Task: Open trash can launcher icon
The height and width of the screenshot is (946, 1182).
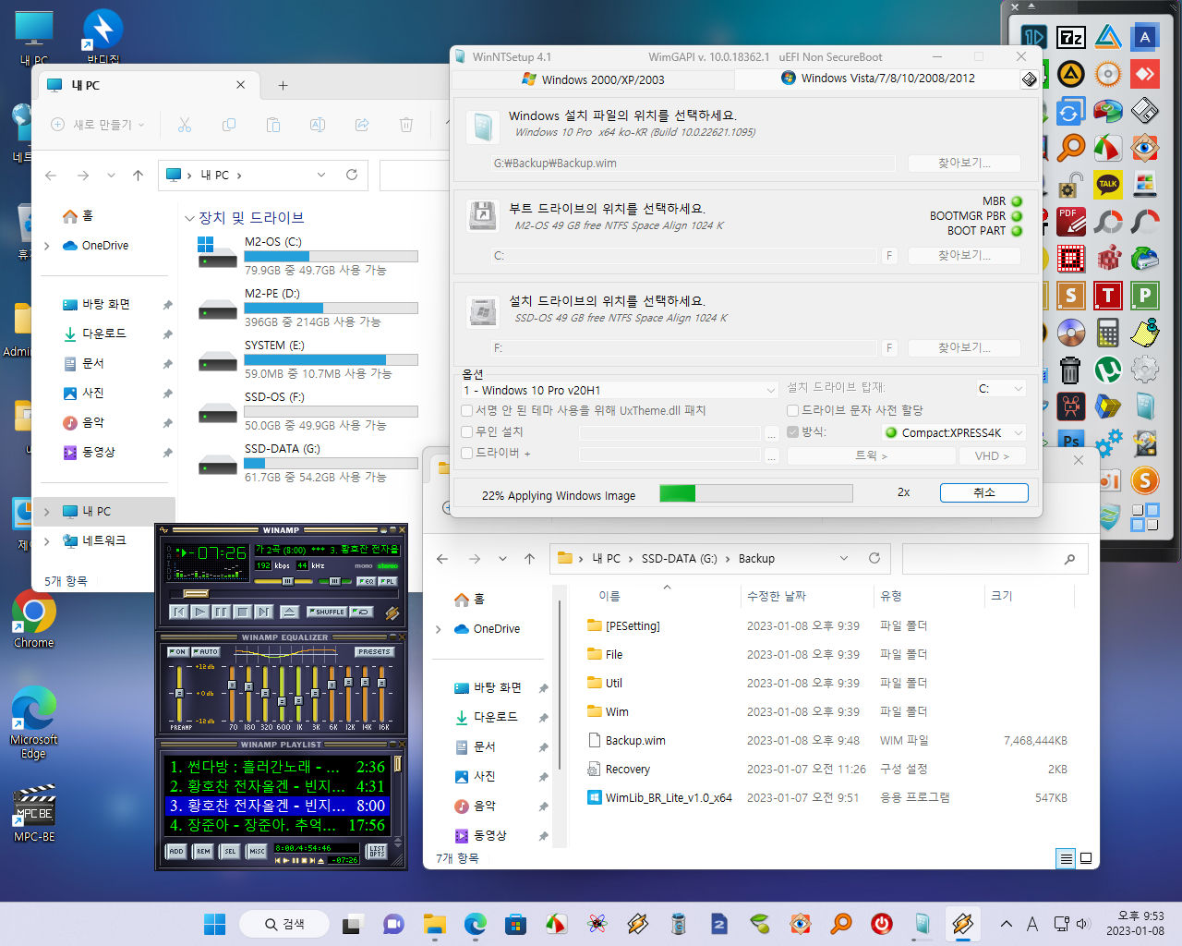Action: point(1070,370)
